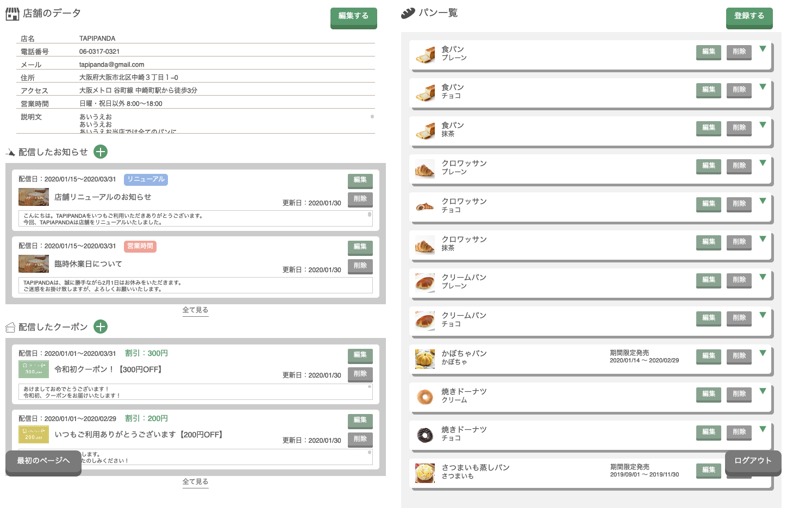Click the plus icon beside 配信したクーポン

coord(101,327)
